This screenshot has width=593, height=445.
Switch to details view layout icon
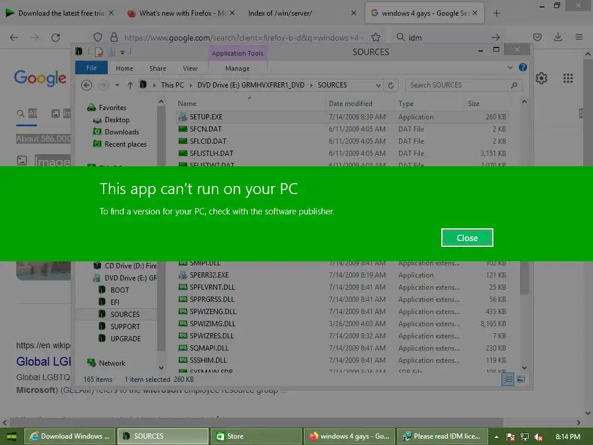click(507, 379)
